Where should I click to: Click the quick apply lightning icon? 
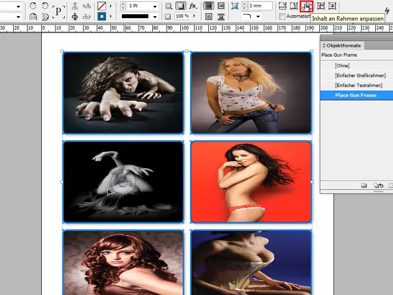click(387, 11)
